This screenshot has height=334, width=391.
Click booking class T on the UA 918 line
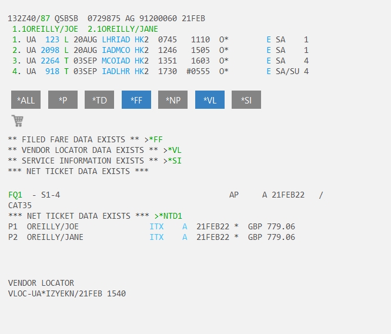click(66, 71)
